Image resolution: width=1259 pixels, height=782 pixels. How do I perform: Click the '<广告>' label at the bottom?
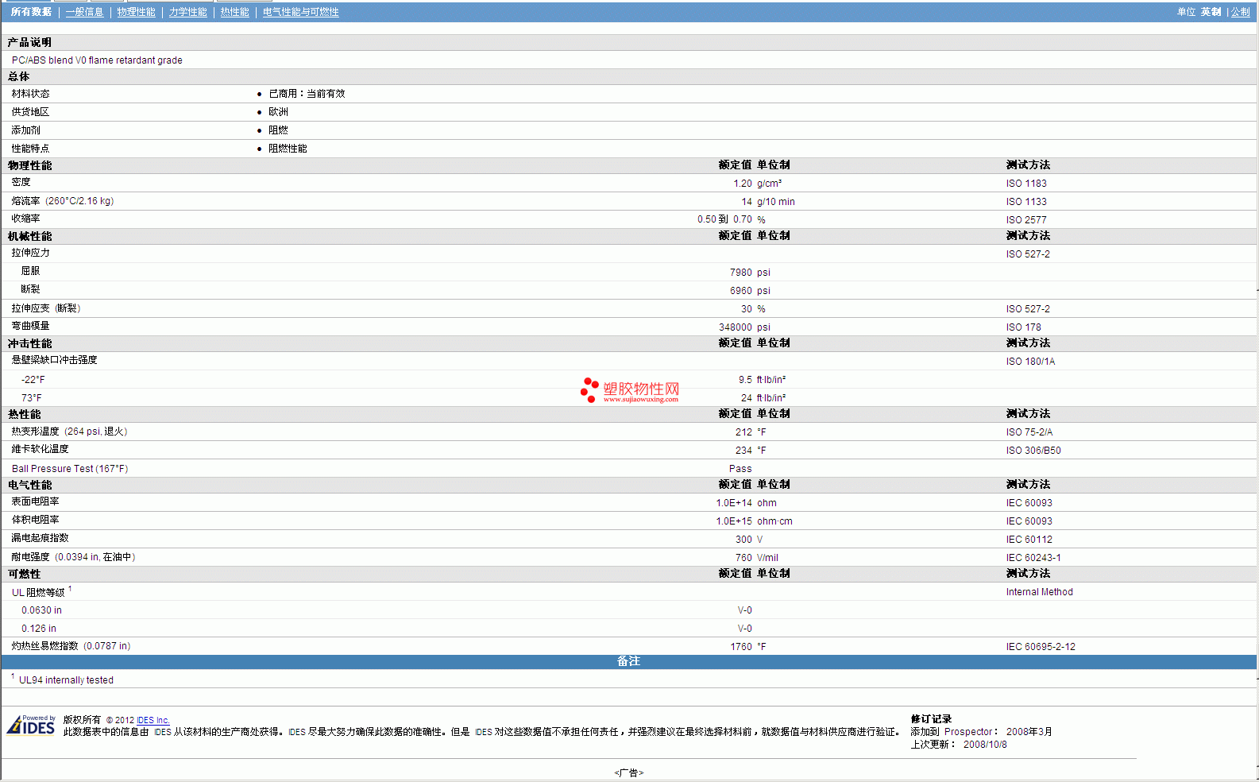[x=628, y=772]
